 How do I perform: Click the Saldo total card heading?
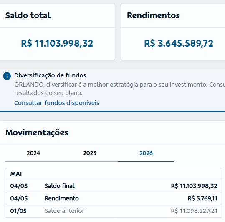[x=28, y=15]
